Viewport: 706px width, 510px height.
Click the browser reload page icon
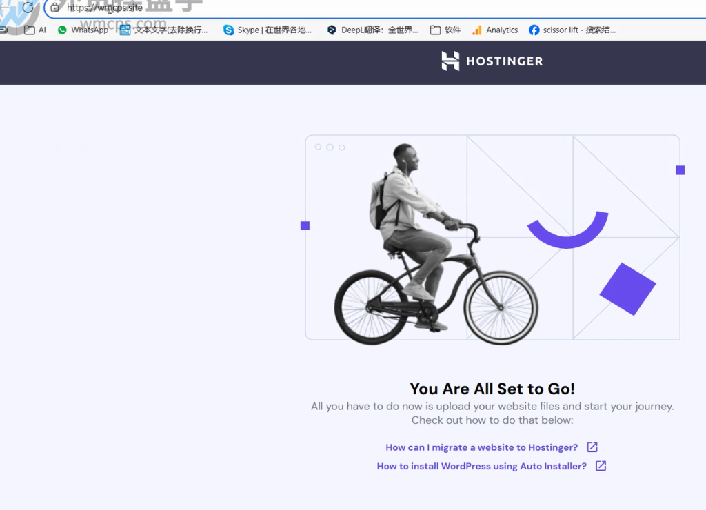pos(28,8)
